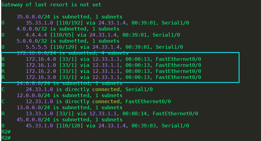Image resolution: width=261 pixels, height=141 pixels.
Task: Click the 35.0.0.0/24 subnetted header
Action: coord(70,17)
